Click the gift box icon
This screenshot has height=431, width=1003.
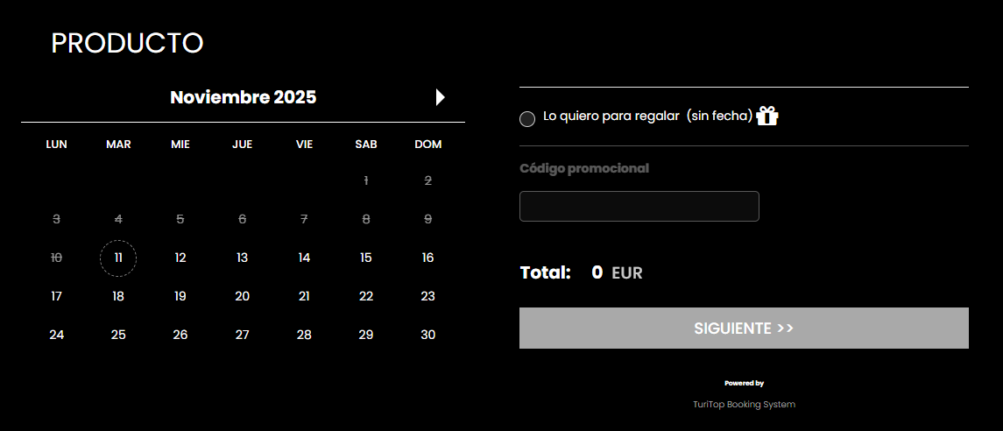(x=767, y=116)
